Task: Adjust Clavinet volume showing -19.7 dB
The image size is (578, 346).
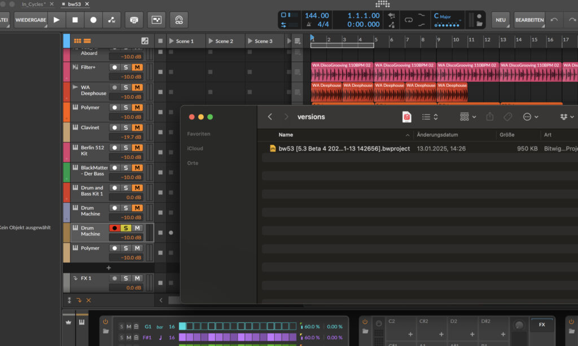Action: coord(126,137)
